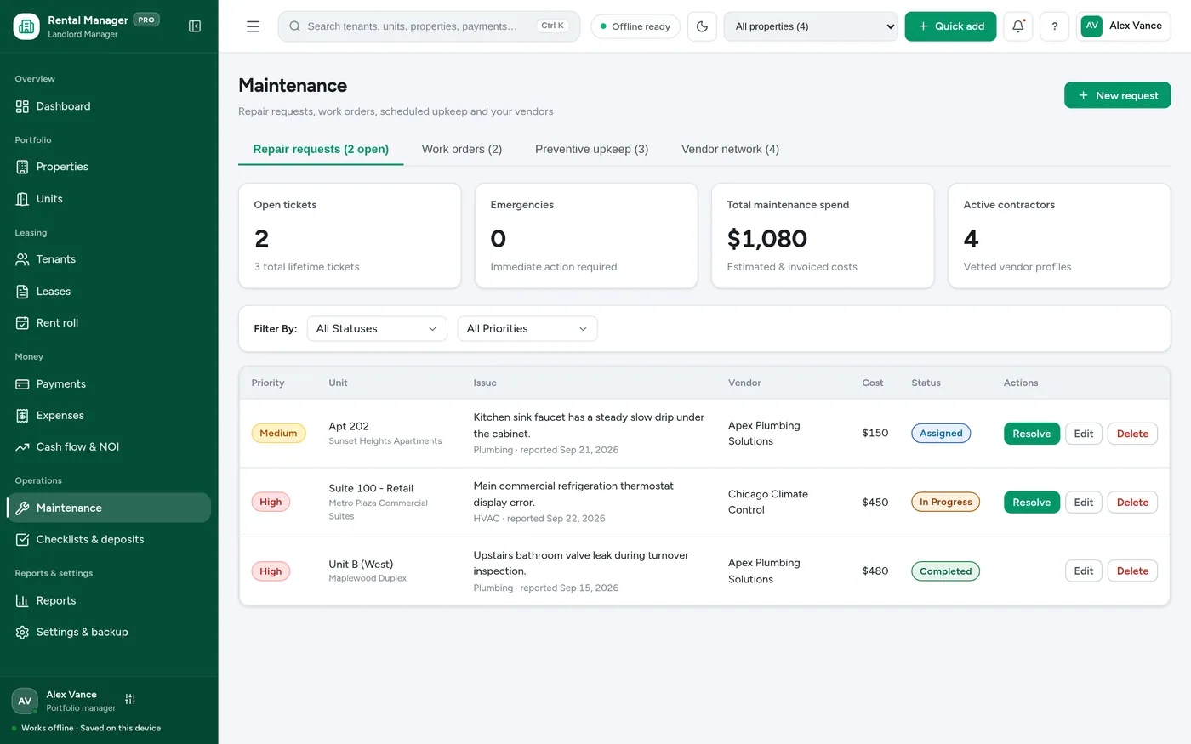Go to Dashboard in sidebar

[109, 106]
